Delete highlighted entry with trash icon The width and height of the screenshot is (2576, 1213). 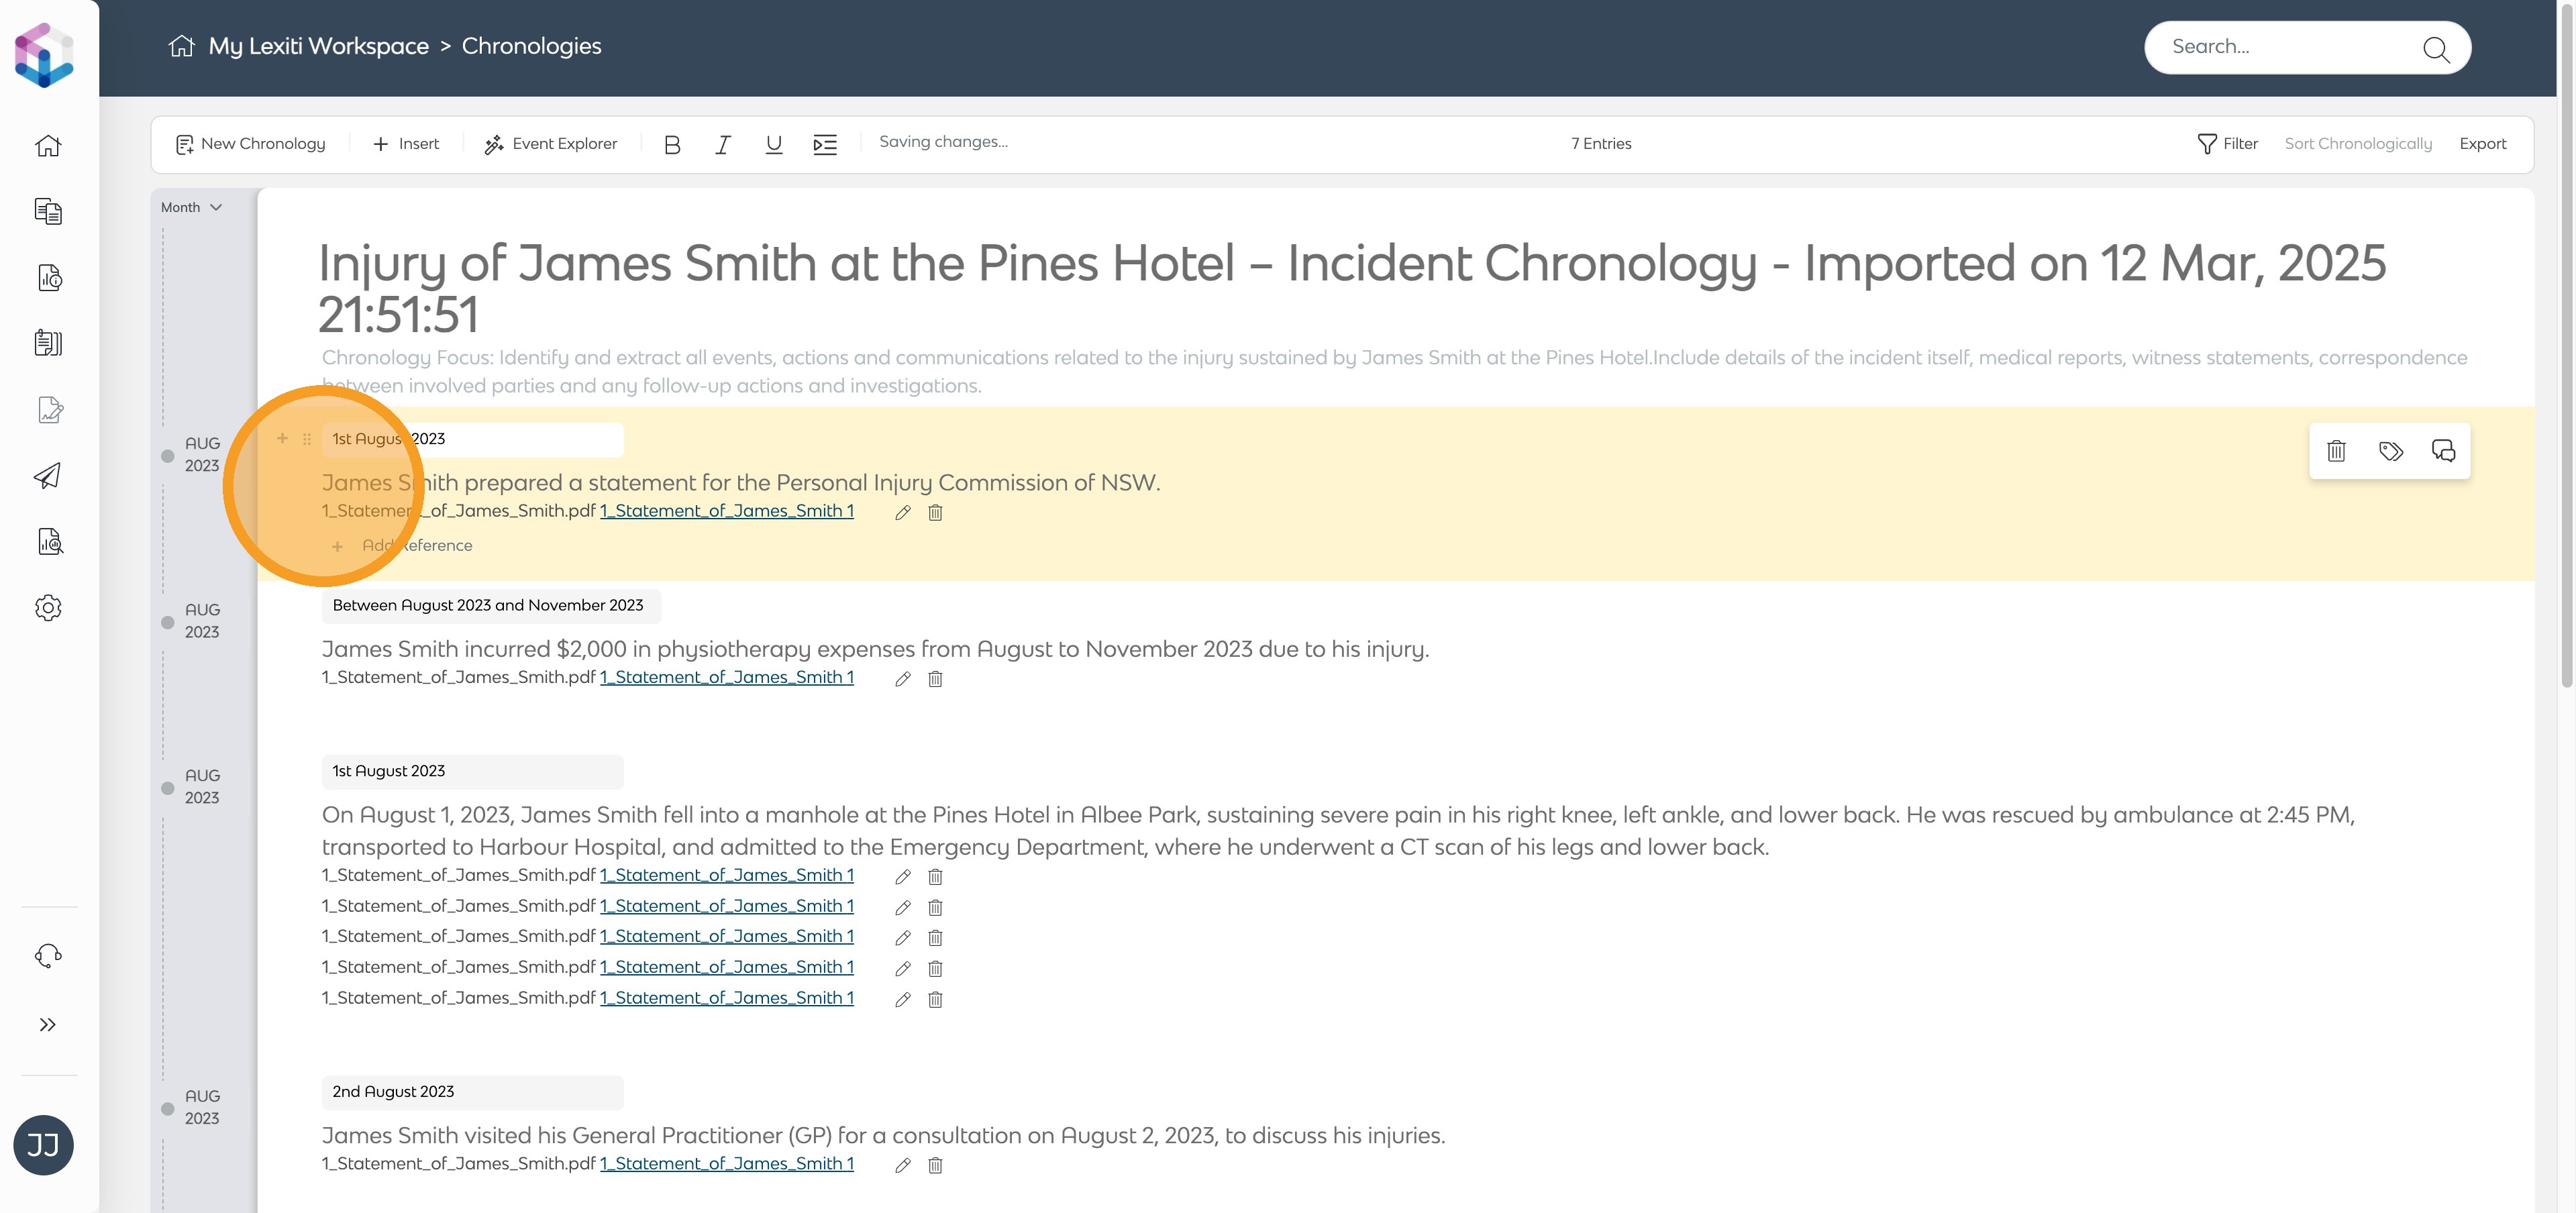pos(2336,451)
